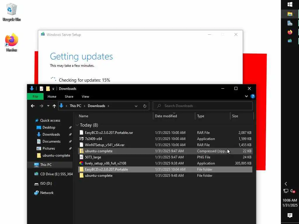This screenshot has height=224, width=299.
Task: Go back with the back arrow
Action: pos(33,106)
